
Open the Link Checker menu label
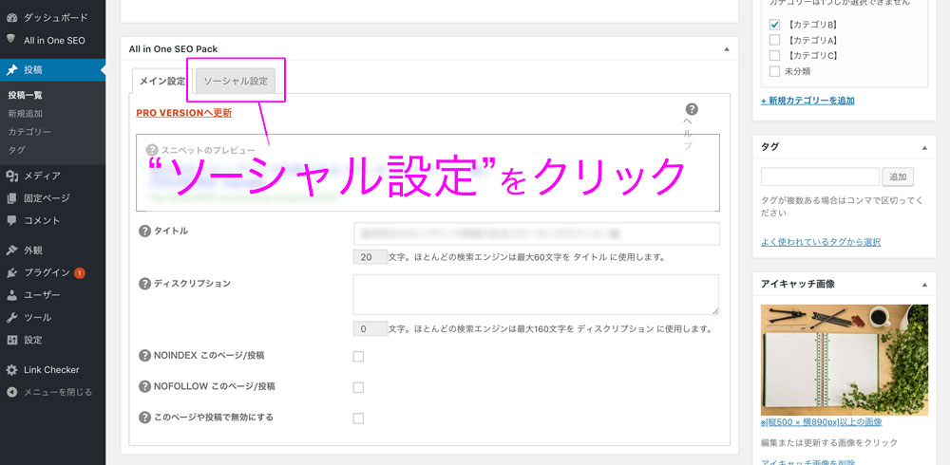coord(51,370)
